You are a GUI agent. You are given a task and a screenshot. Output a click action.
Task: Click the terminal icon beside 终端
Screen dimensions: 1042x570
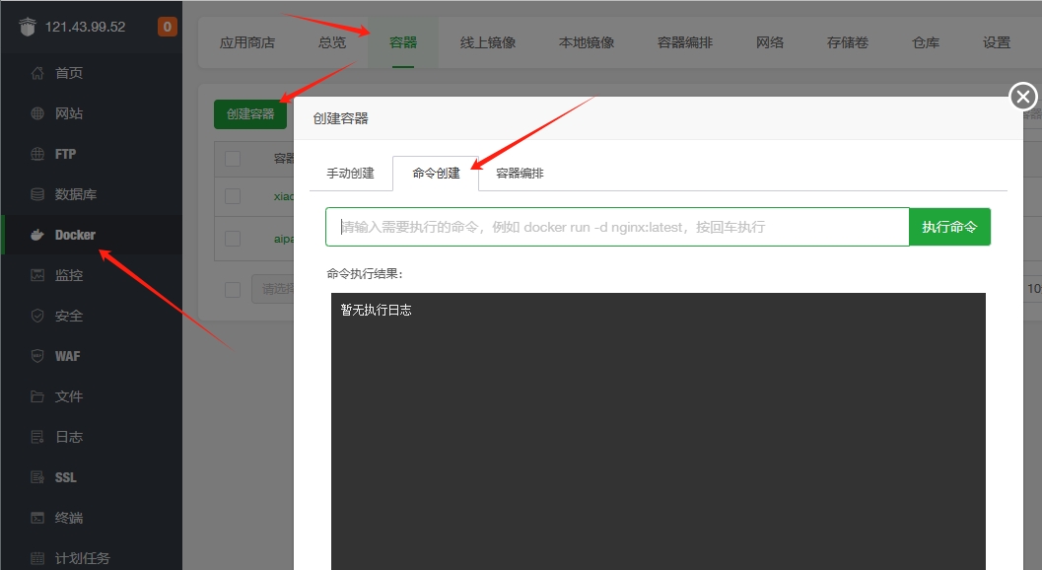[37, 518]
